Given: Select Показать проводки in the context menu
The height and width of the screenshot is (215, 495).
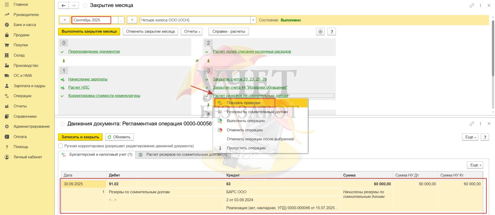Looking at the screenshot, I should coord(243,103).
